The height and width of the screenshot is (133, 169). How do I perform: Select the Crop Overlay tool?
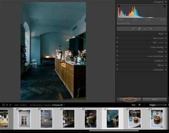(x=133, y=29)
